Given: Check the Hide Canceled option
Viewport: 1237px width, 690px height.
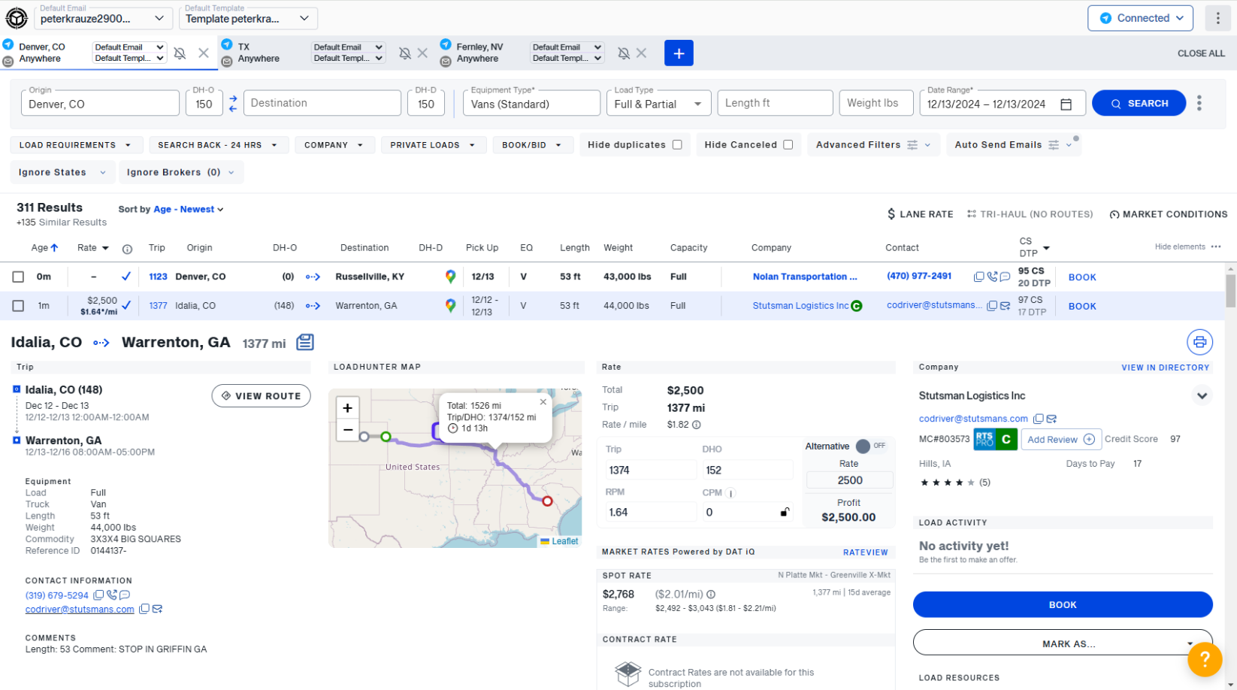Looking at the screenshot, I should [788, 145].
